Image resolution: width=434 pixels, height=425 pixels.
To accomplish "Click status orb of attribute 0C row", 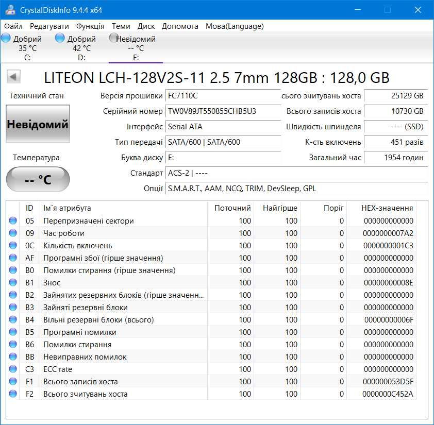I will (x=13, y=245).
